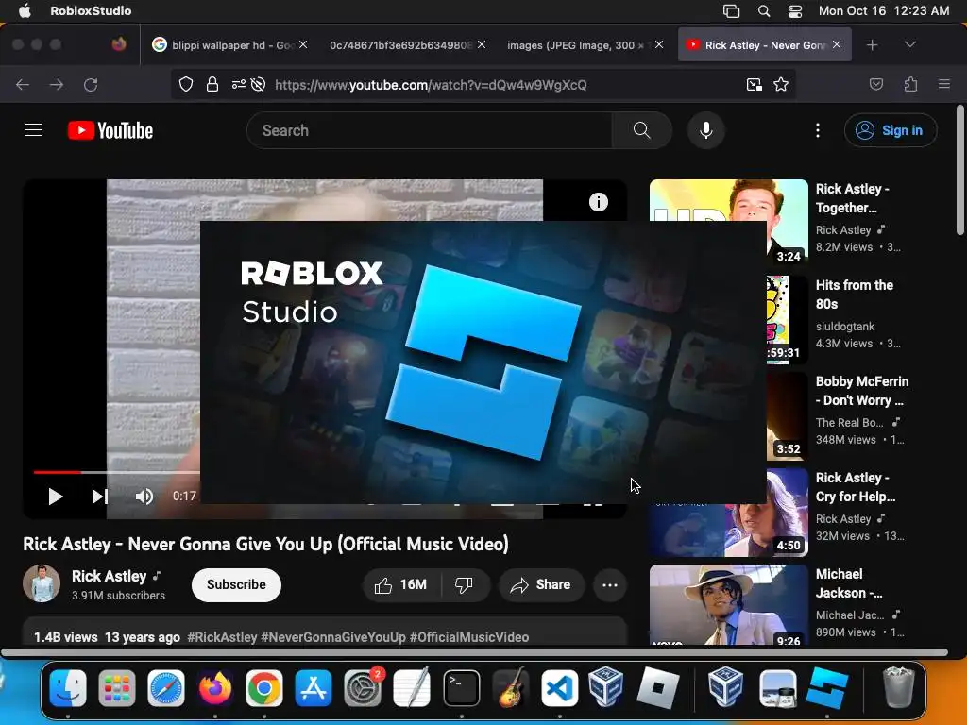The image size is (967, 725).
Task: Click the #RickAstley hashtag
Action: click(x=222, y=637)
